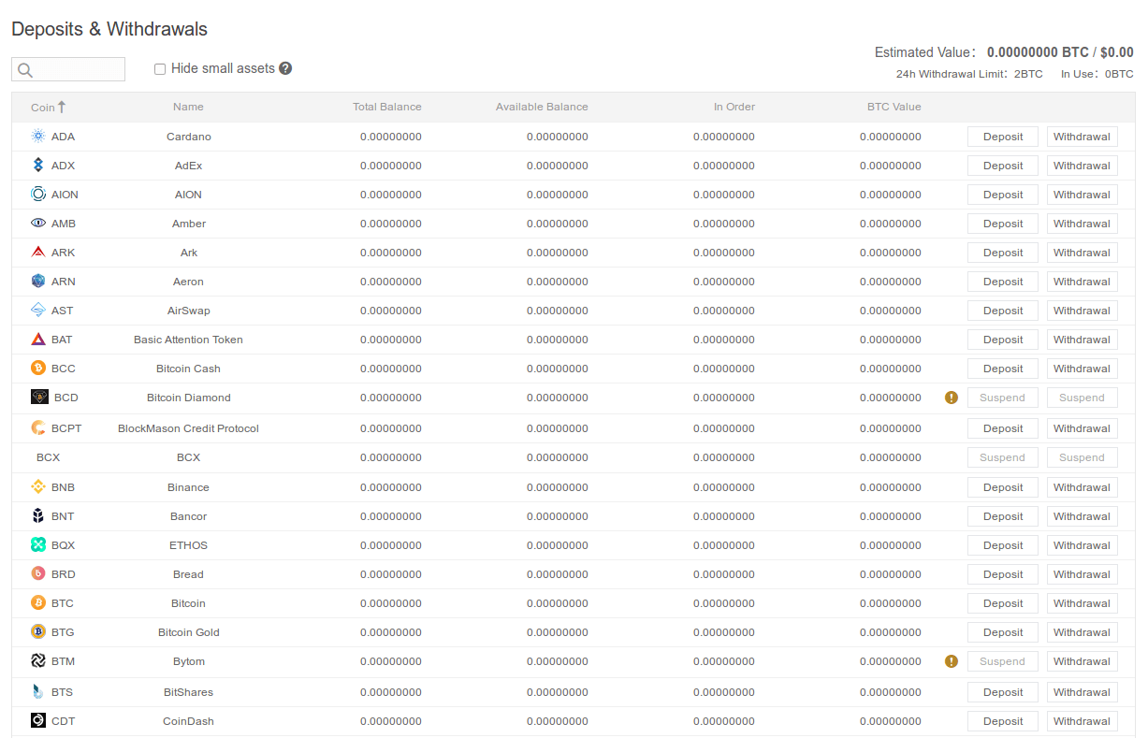This screenshot has height=738, width=1148.
Task: Click the Deposits & Withdrawals page heading
Action: pyautogui.click(x=109, y=29)
